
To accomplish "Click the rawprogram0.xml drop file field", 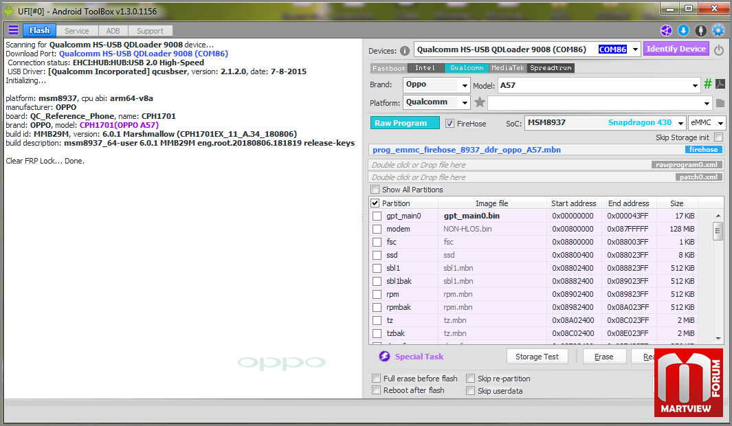I will [x=546, y=165].
